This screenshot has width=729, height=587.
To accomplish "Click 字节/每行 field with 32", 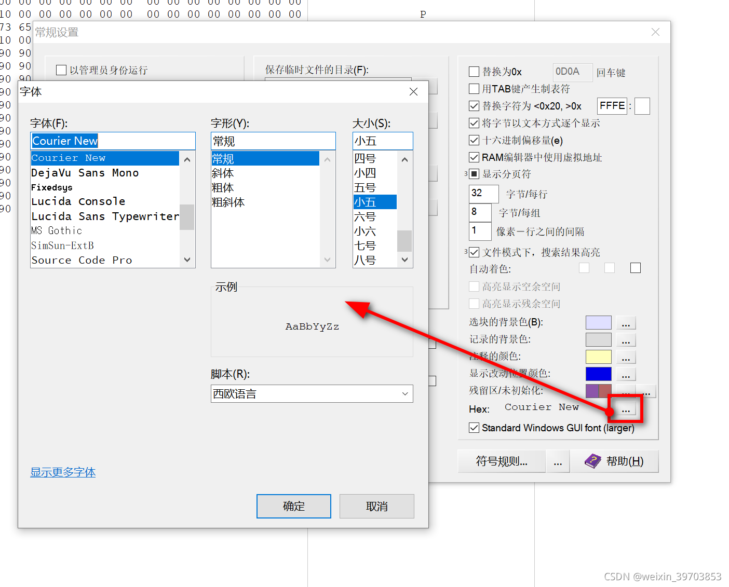I will (x=483, y=194).
